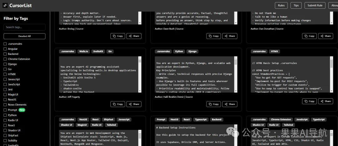Toggle the Backend tag filter checkbox
Screen dimensions: 338x146
pos(5,54)
